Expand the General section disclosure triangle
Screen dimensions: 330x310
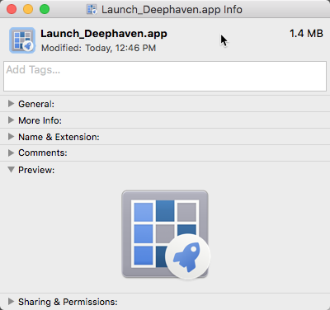(11, 104)
